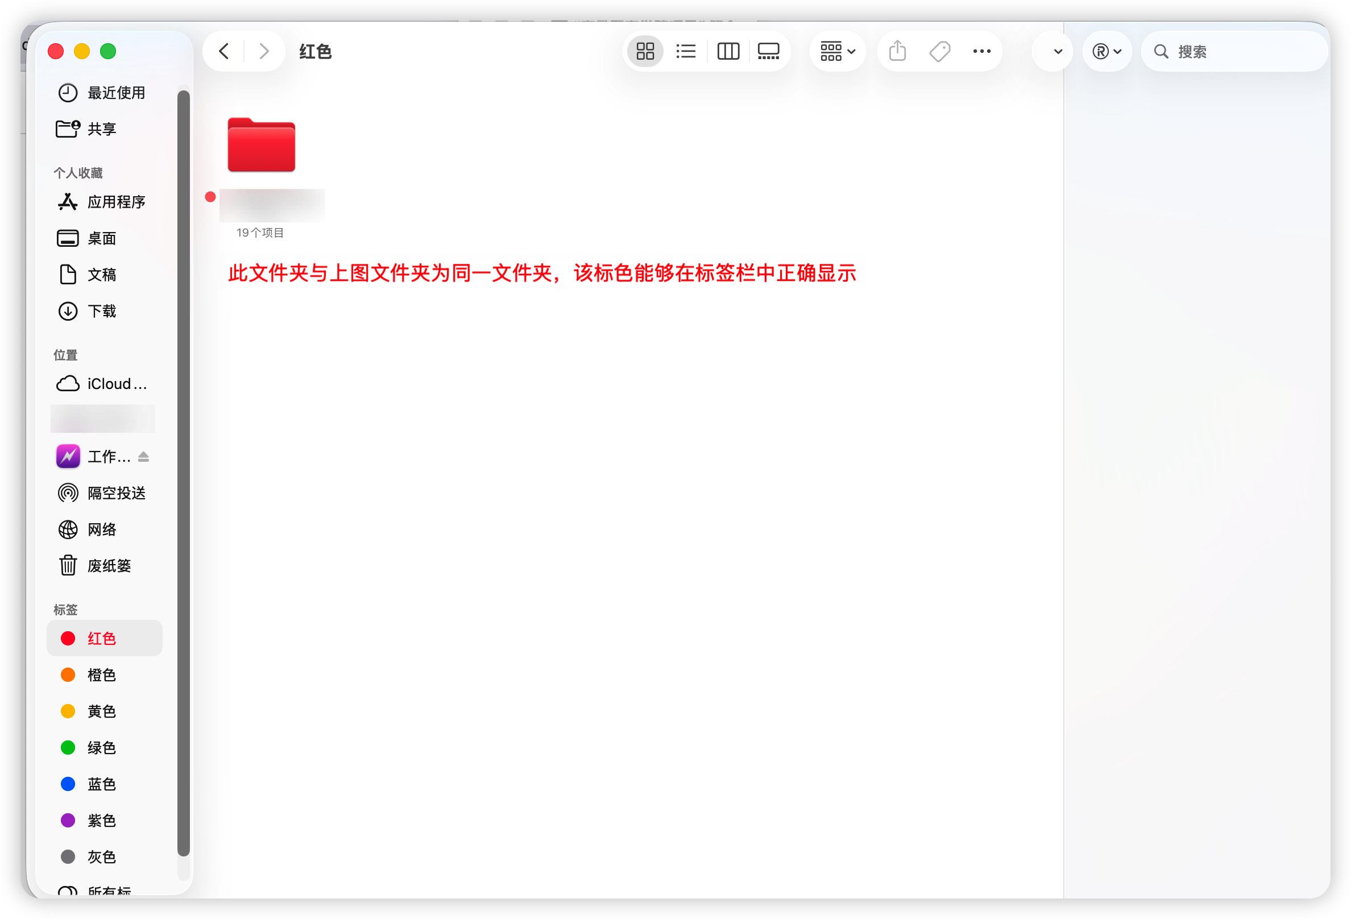Open the grouping options dropdown

(837, 51)
